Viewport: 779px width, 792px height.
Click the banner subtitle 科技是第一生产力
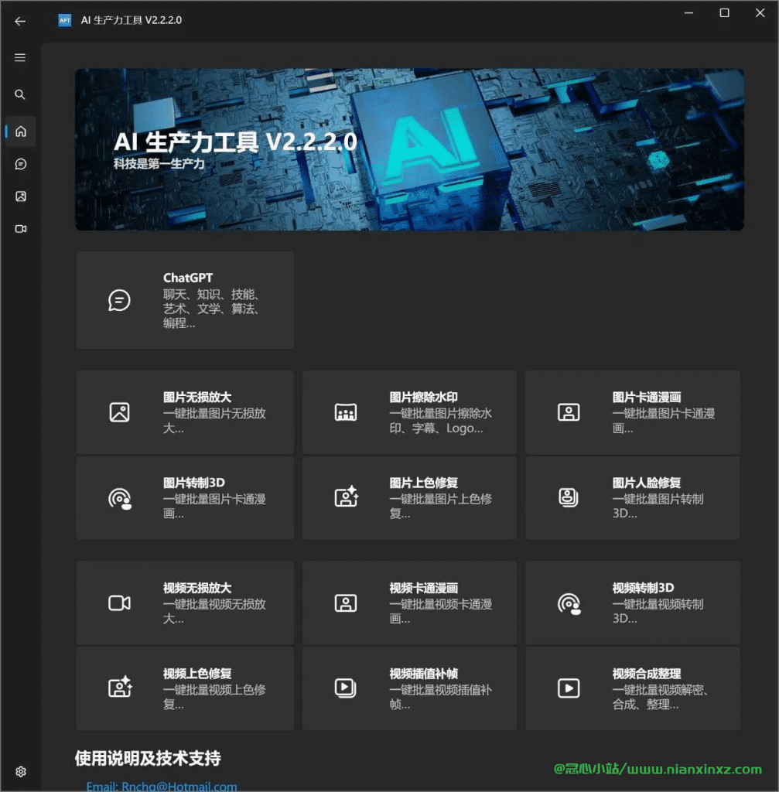point(159,164)
